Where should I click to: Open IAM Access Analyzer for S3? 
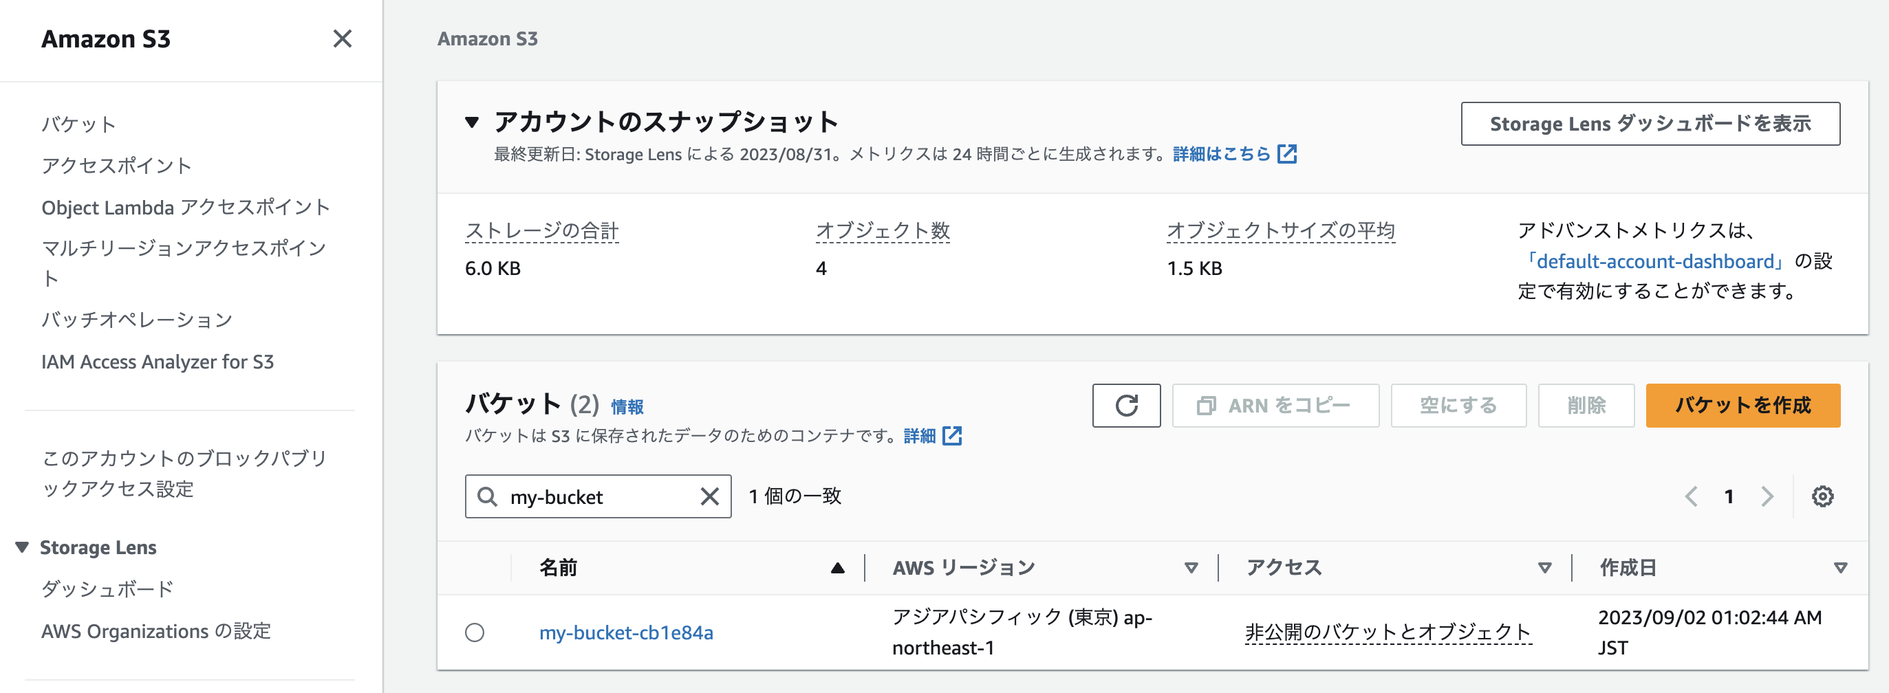pos(158,362)
